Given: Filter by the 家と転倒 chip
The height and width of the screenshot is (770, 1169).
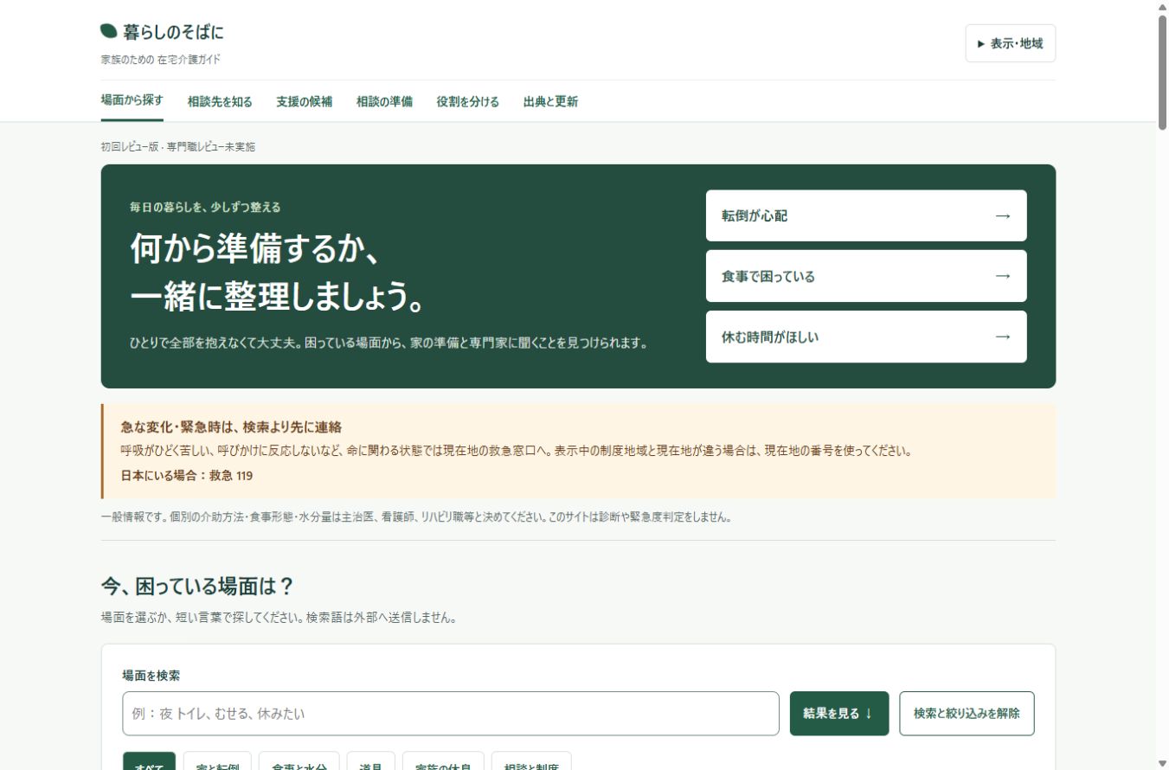Looking at the screenshot, I should tap(217, 760).
